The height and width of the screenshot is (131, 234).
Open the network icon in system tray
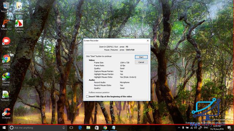[192, 128]
